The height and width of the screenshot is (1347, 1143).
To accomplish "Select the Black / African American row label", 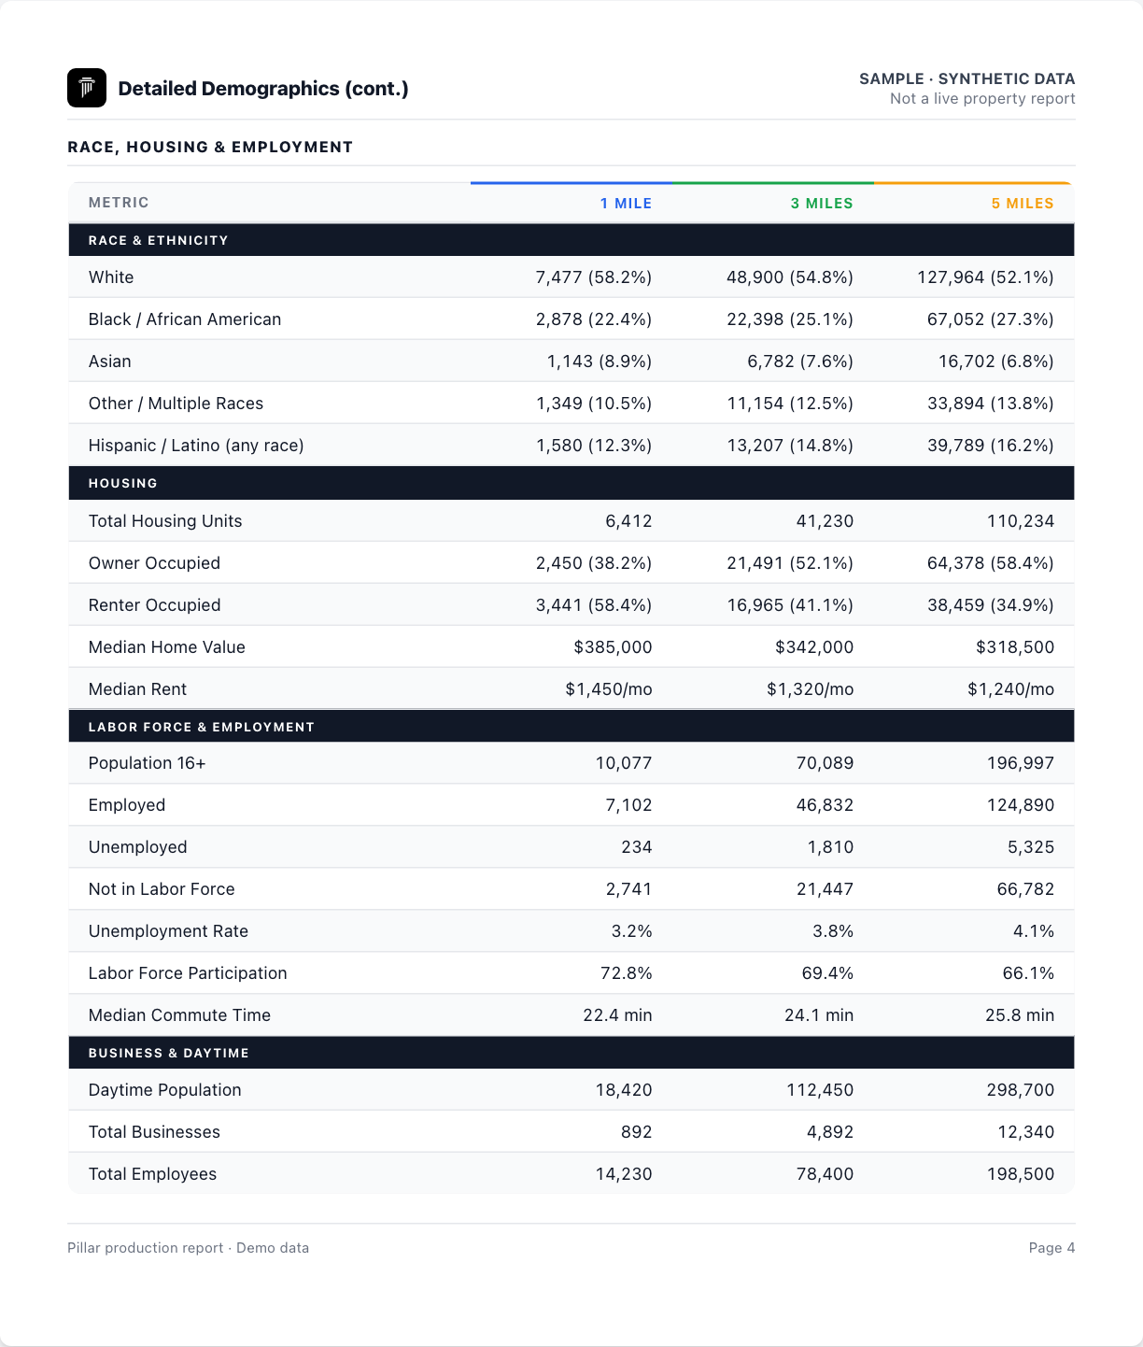I will [185, 319].
